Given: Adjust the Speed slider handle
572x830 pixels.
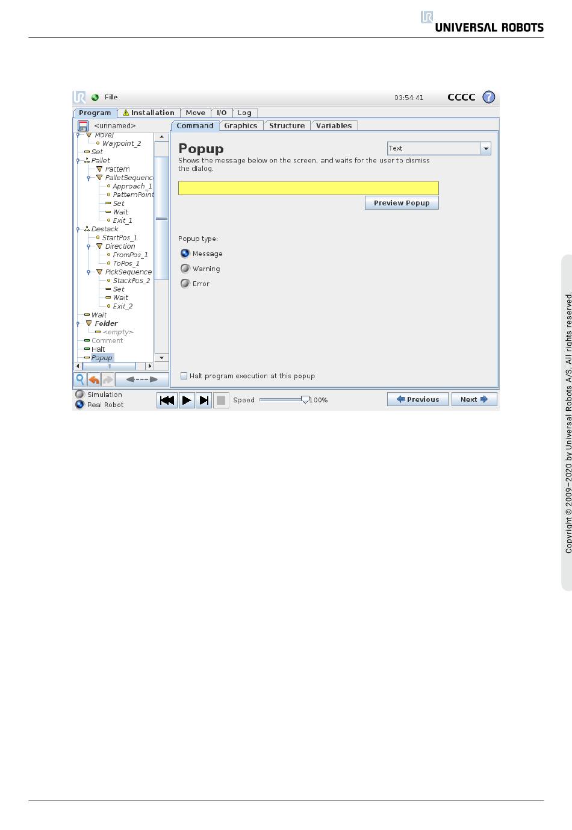Looking at the screenshot, I should (305, 399).
